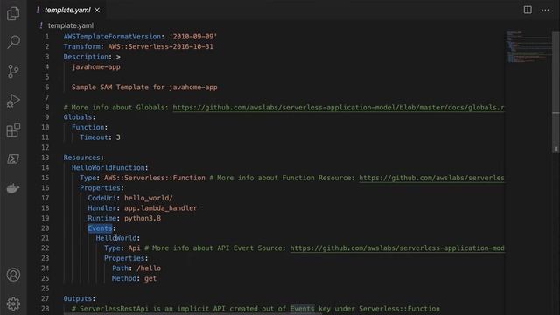Viewport: 560px width, 315px height.
Task: Click the 'Sample SAM Template for javahome-app' text
Action: 144,87
